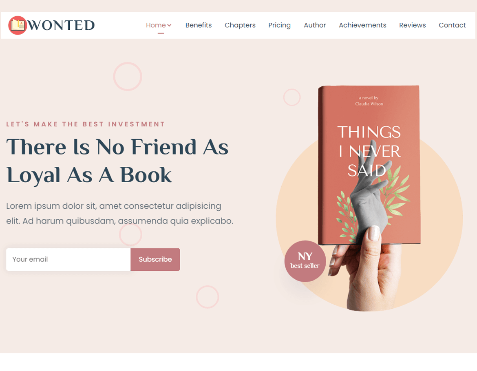
Task: Open the Chapters nav link
Action: pos(240,25)
